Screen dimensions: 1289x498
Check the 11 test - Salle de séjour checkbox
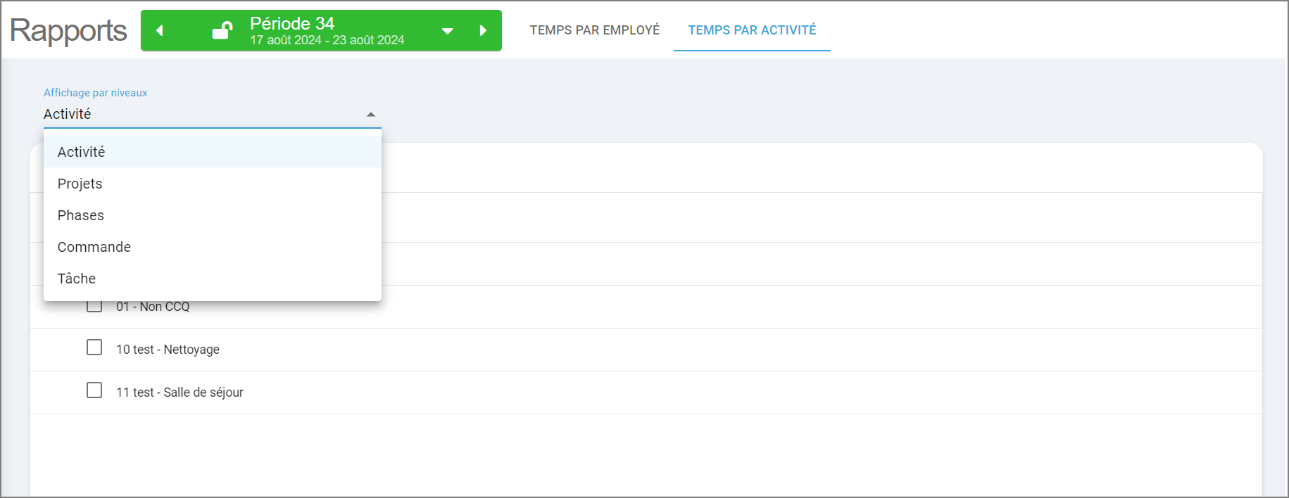(x=94, y=390)
